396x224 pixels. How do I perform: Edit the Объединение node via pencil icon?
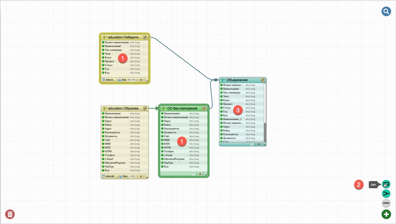(x=263, y=80)
